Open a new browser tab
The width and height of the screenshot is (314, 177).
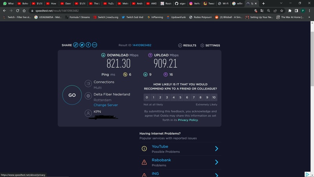(263, 4)
